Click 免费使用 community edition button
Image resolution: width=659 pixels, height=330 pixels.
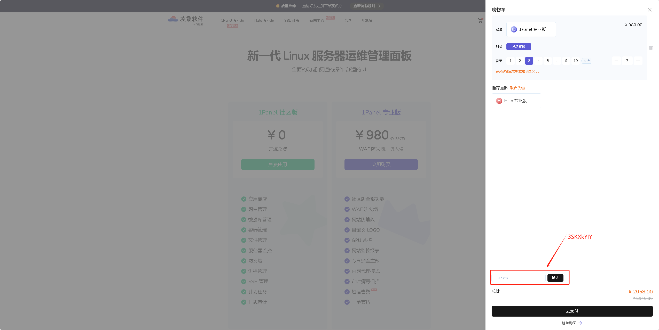point(278,164)
